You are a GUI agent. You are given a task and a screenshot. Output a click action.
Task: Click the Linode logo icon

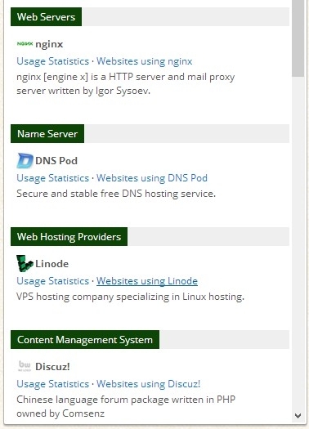click(x=25, y=263)
